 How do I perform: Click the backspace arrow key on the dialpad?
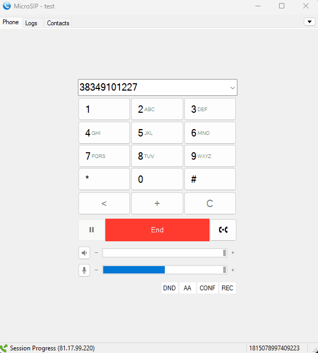pyautogui.click(x=104, y=203)
